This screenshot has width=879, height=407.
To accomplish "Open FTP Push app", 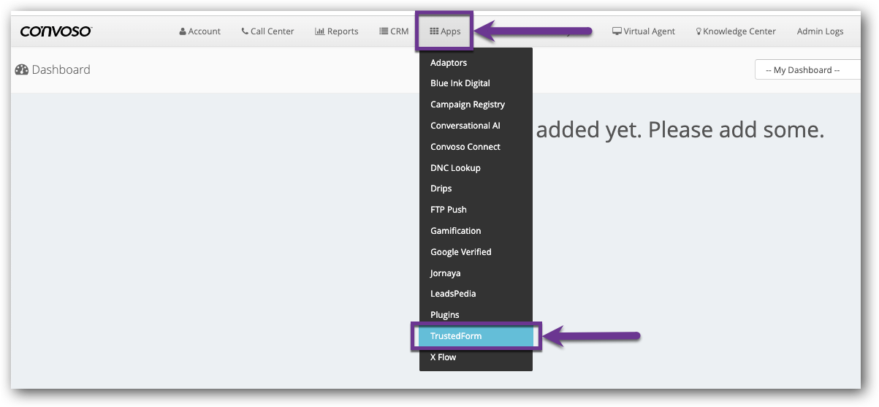I will click(476, 210).
